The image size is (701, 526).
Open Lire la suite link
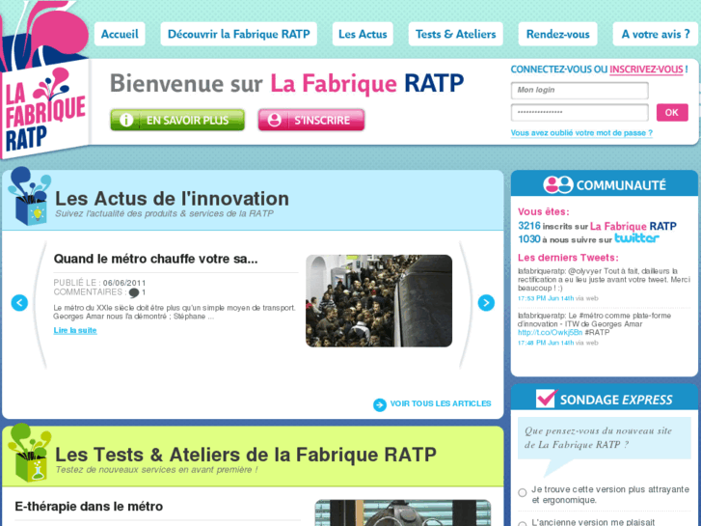click(75, 330)
